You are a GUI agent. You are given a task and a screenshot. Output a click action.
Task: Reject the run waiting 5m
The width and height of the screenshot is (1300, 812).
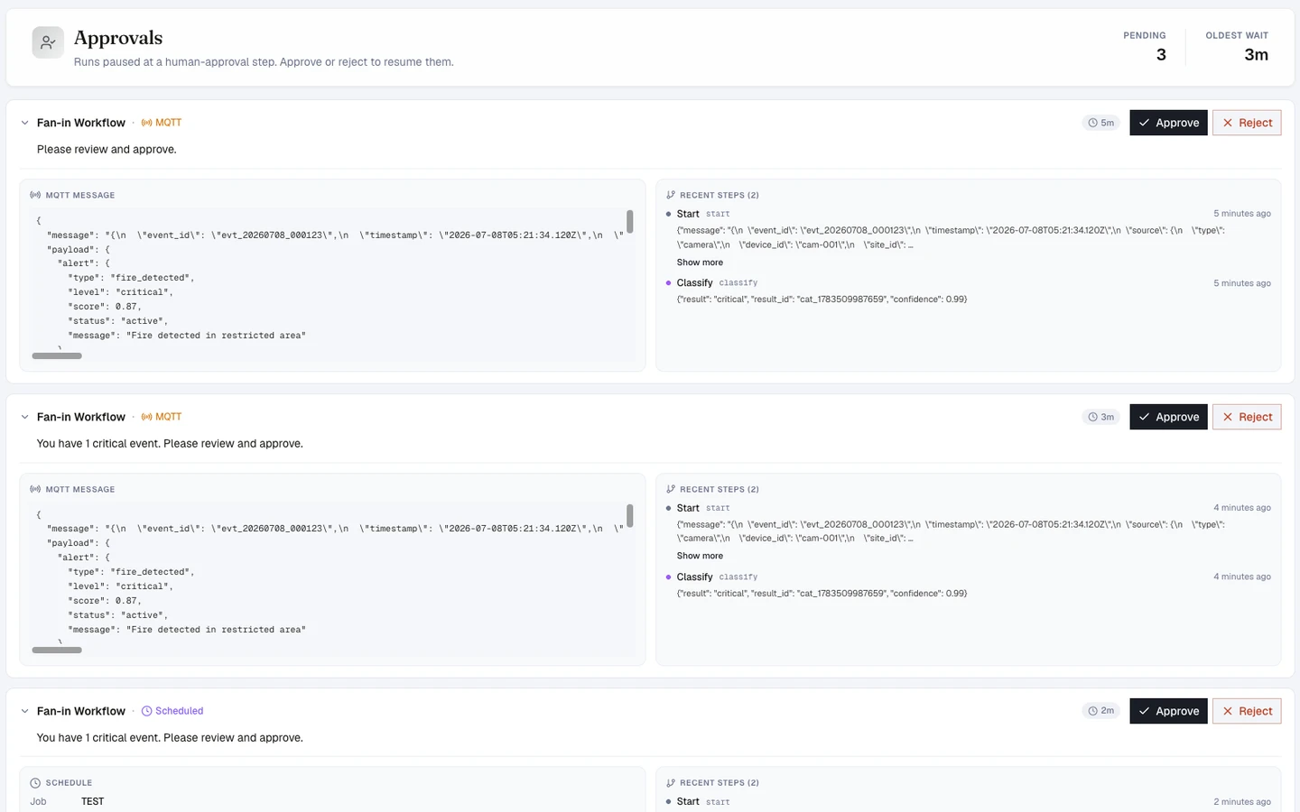pos(1247,123)
